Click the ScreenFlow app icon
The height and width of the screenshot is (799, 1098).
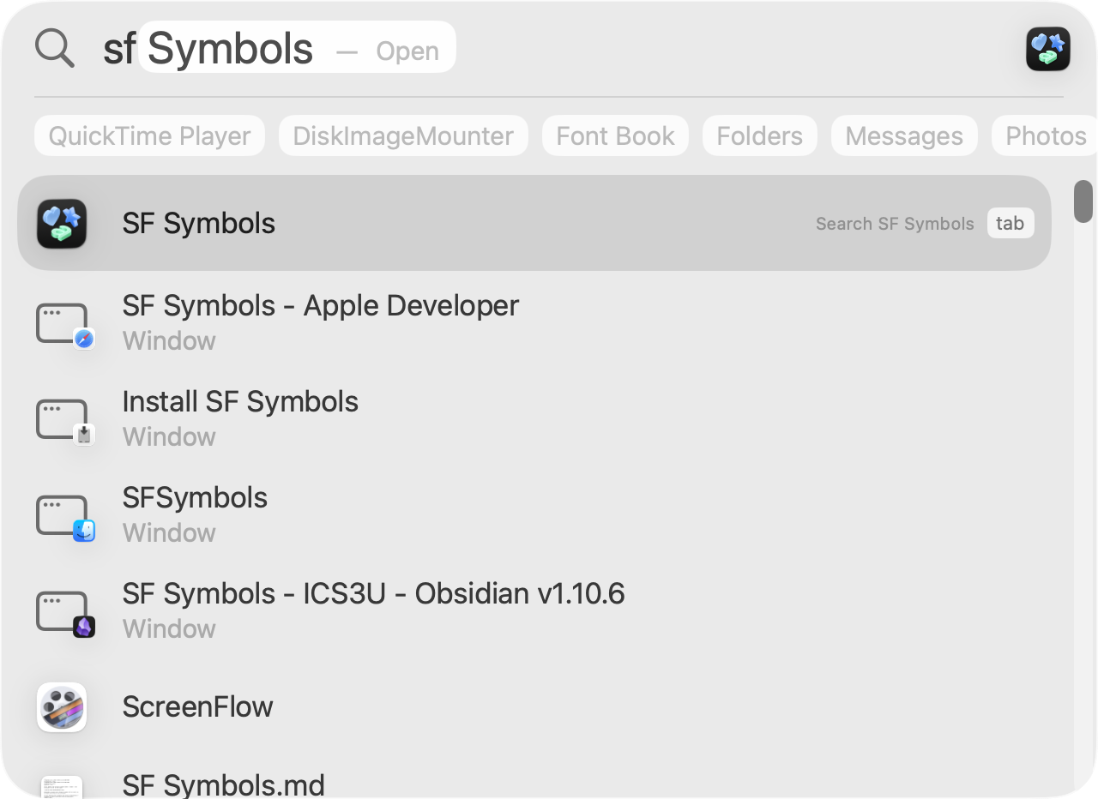pos(62,707)
